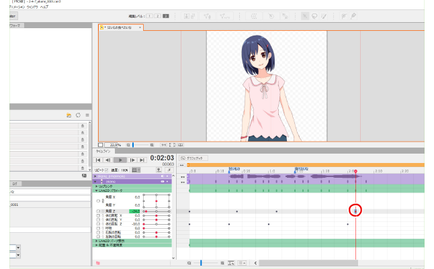Click the 角度 Z value field -24.0

(134, 211)
